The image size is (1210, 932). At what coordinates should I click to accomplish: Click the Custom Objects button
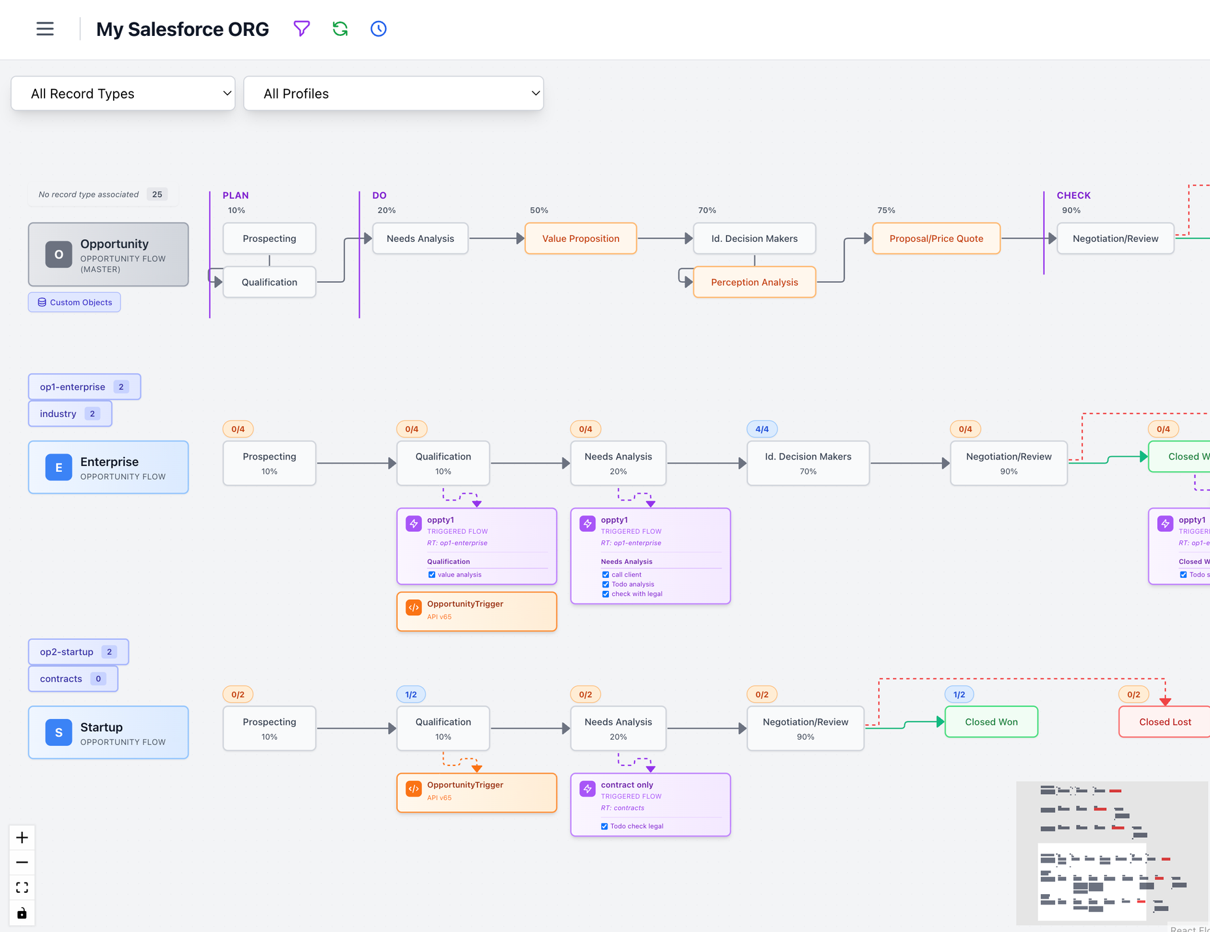pyautogui.click(x=74, y=302)
